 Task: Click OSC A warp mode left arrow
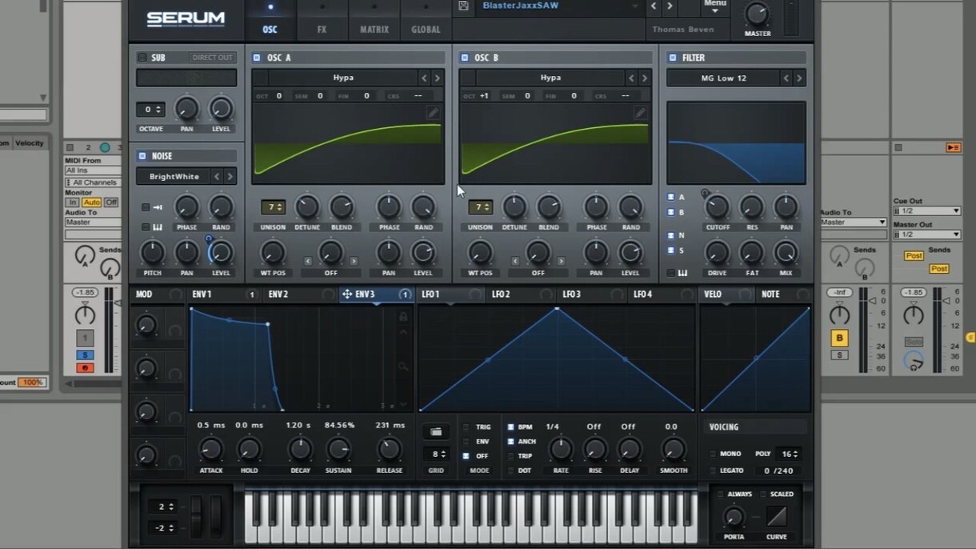[308, 261]
